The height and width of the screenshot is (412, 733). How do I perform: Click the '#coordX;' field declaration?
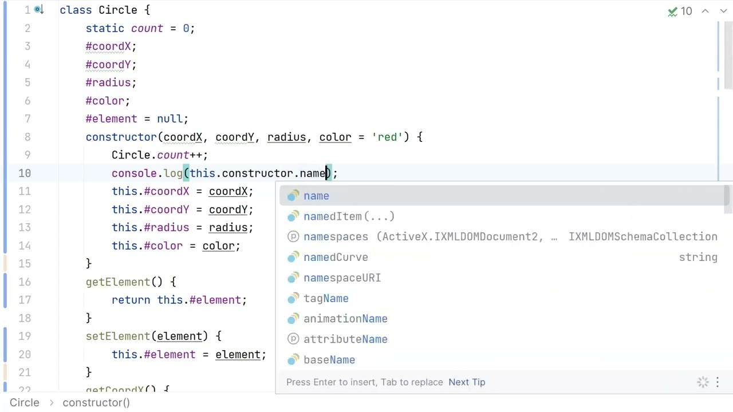point(111,46)
